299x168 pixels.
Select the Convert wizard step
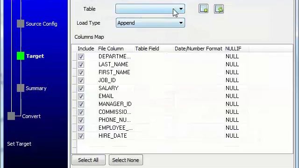click(x=31, y=116)
